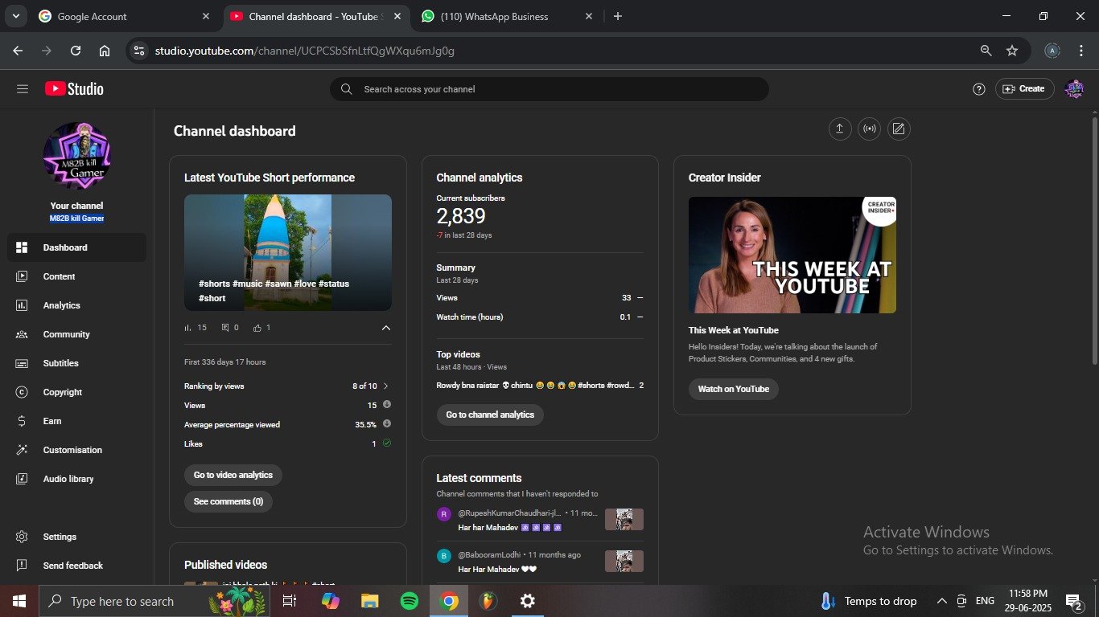Click the Send feedback icon in sidebar
This screenshot has width=1099, height=617.
coord(22,566)
